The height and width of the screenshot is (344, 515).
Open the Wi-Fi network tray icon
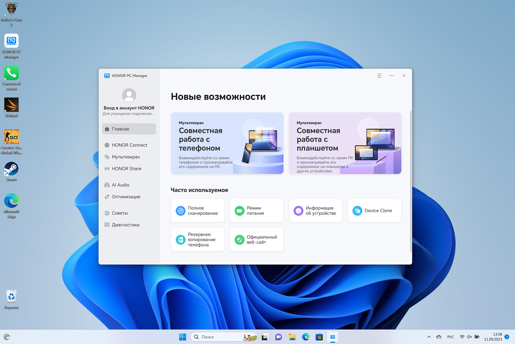coord(462,337)
